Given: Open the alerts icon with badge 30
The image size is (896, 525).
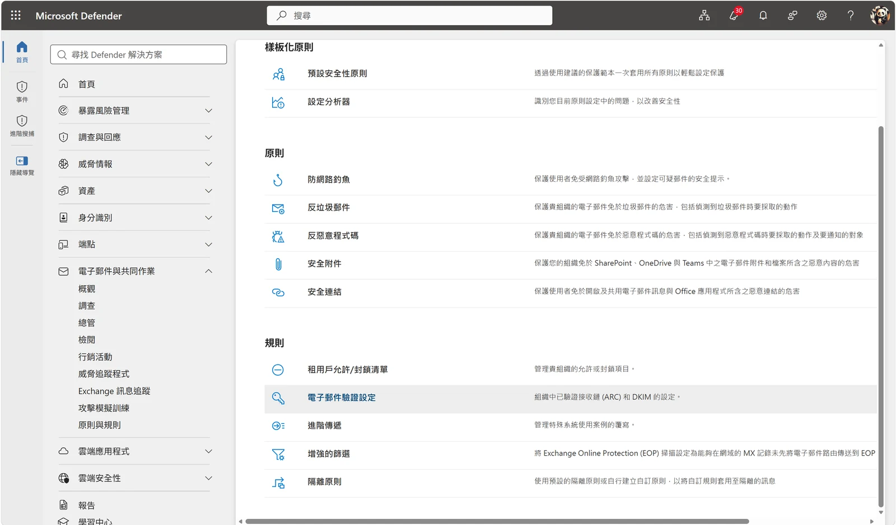Looking at the screenshot, I should pos(734,15).
